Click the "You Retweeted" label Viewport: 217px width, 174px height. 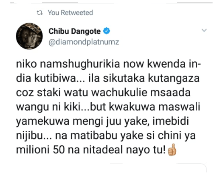[70, 13]
